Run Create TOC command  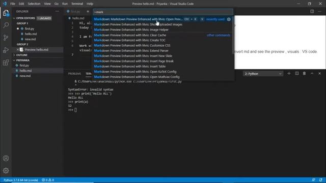point(163,40)
